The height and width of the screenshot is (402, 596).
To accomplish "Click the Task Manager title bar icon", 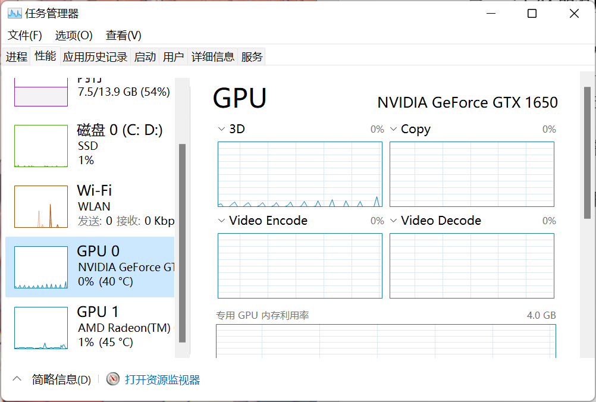I will pyautogui.click(x=14, y=14).
